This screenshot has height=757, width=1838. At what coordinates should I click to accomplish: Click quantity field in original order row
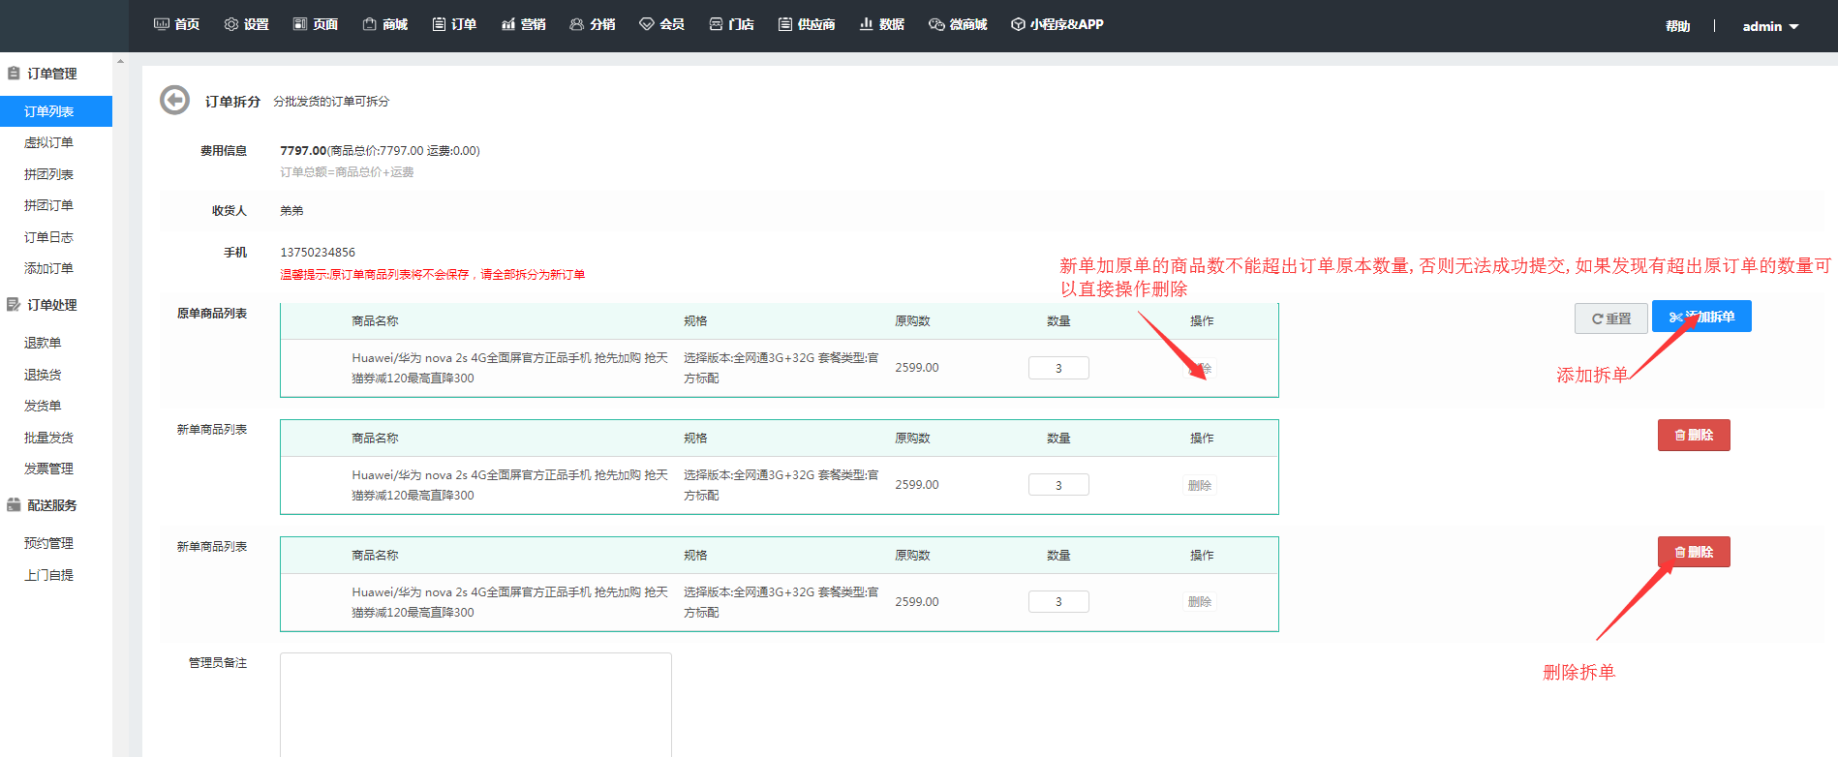1057,368
